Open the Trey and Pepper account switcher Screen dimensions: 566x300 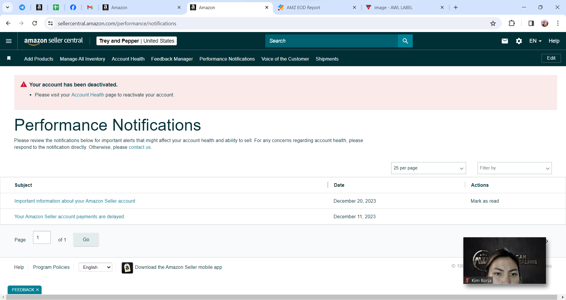[136, 41]
